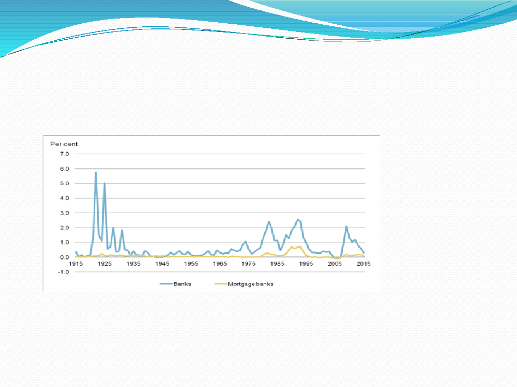Click the highest Banks peak near 1922
The height and width of the screenshot is (387, 517).
[96, 172]
